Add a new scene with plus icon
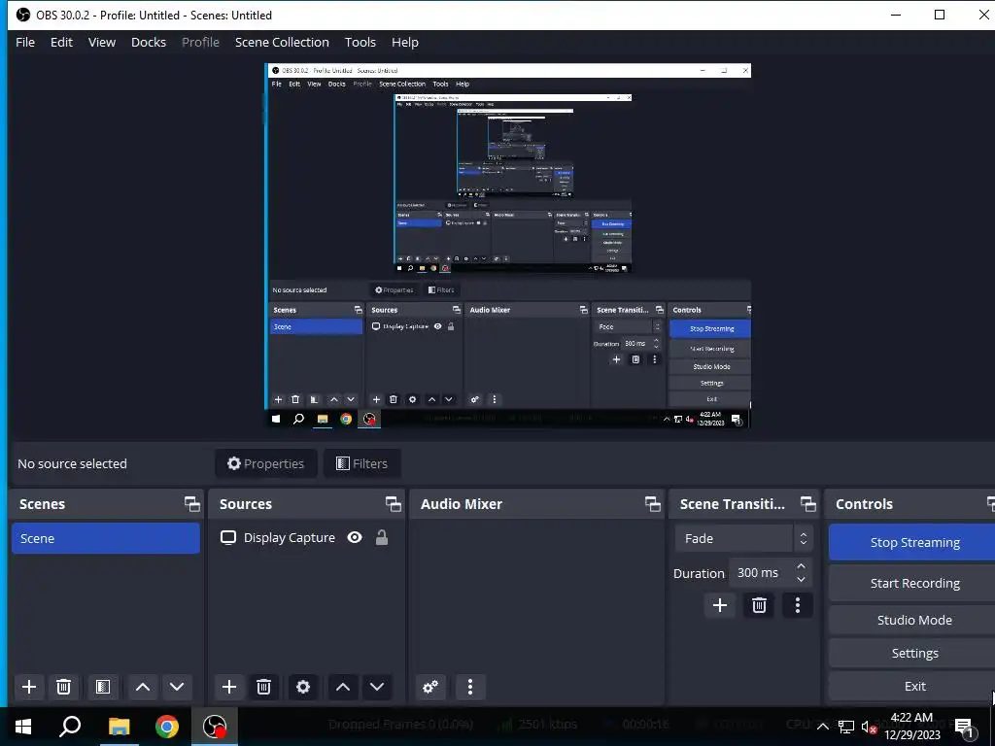995x746 pixels. (29, 687)
